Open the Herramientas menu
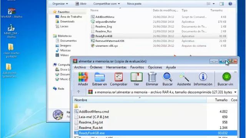Screen dimensions: 246x138 116,67
